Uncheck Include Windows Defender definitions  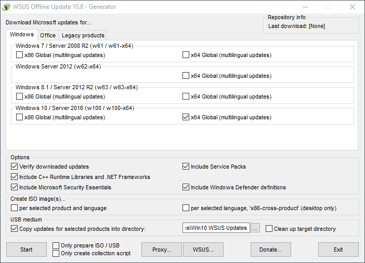click(186, 187)
